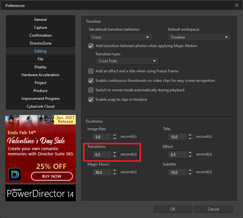Open Improvement Program settings

[x=40, y=99]
